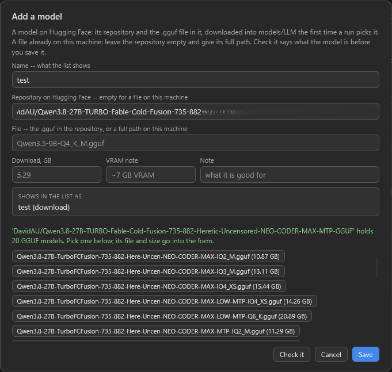Pick the NEO-CODER-MAX-IQ4_XS.gguf (15.44 GB) model
Image resolution: width=392 pixels, height=372 pixels.
[149, 286]
